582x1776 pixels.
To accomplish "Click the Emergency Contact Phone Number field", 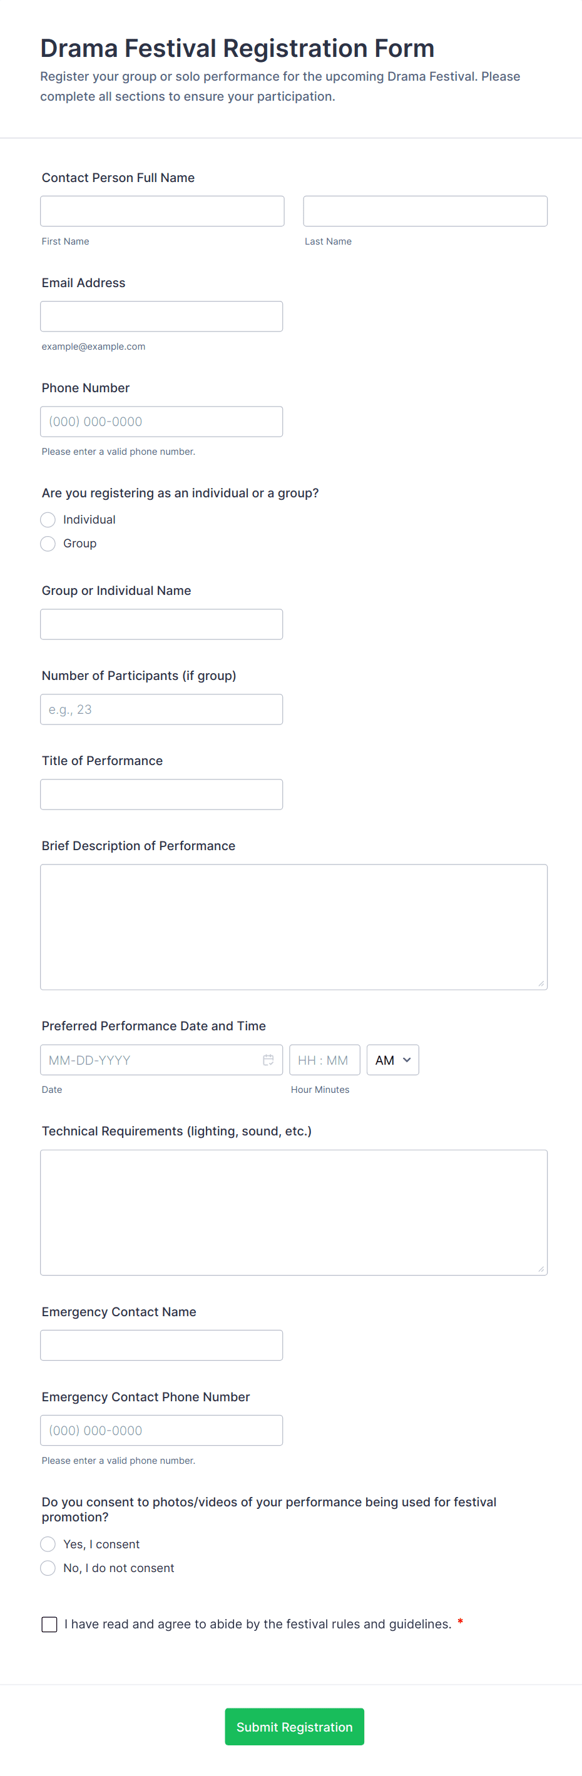I will click(161, 1431).
